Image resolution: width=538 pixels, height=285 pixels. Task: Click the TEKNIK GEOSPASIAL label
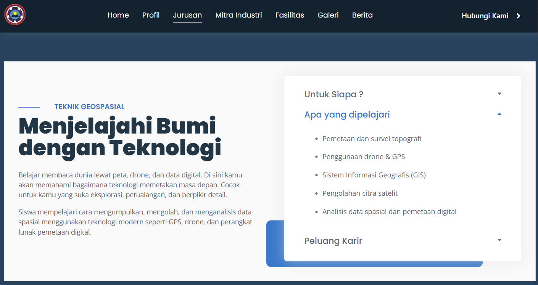(x=89, y=107)
